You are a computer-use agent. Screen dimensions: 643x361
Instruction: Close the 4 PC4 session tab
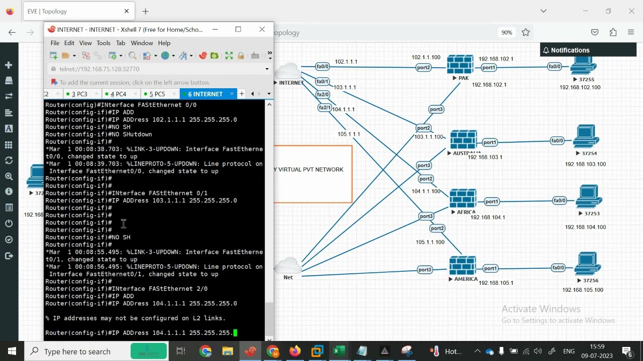(135, 94)
